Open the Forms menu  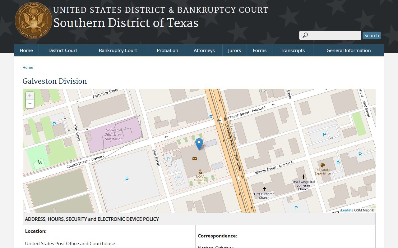coord(260,51)
